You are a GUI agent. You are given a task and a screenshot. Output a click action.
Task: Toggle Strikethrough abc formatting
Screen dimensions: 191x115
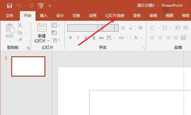coord(101,38)
